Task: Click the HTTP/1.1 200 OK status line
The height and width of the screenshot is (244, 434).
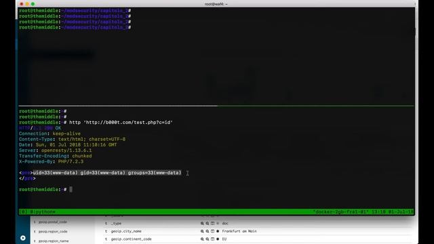Action: (40, 128)
